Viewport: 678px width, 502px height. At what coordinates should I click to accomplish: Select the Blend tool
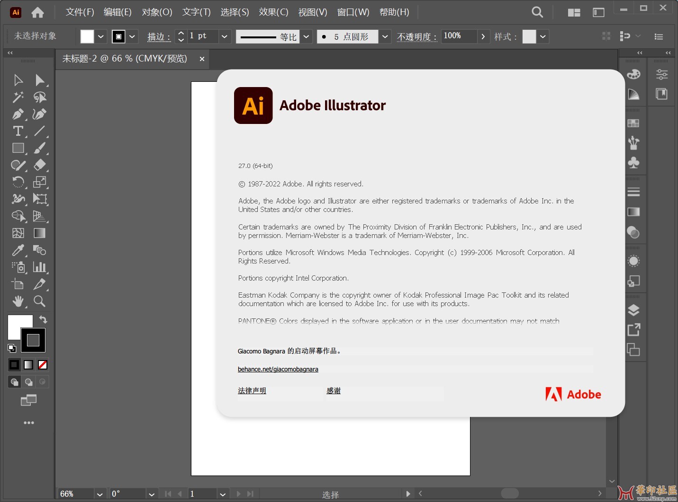40,250
